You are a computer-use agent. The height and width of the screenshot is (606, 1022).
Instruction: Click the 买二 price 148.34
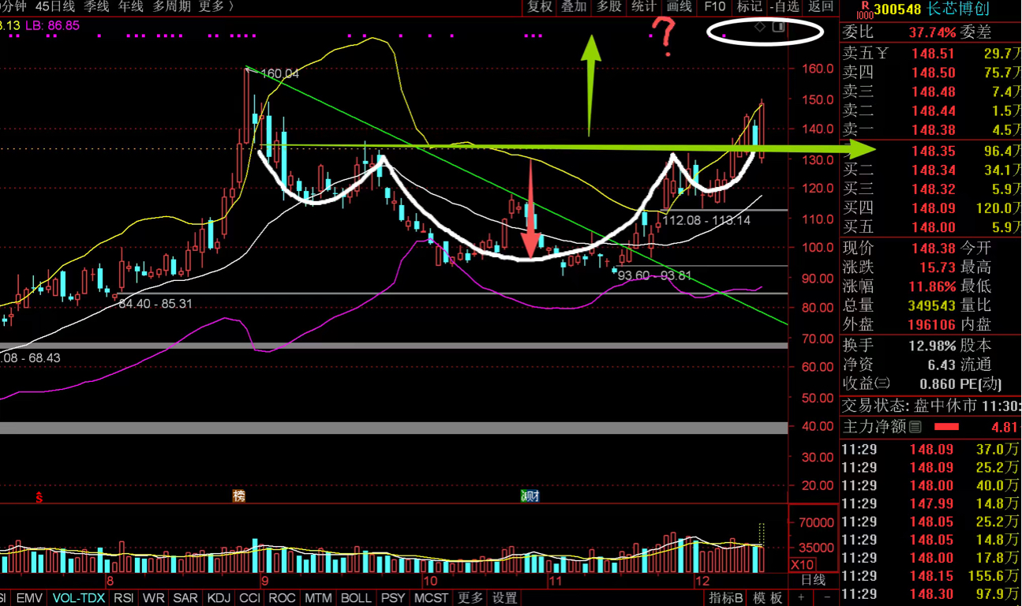(933, 170)
